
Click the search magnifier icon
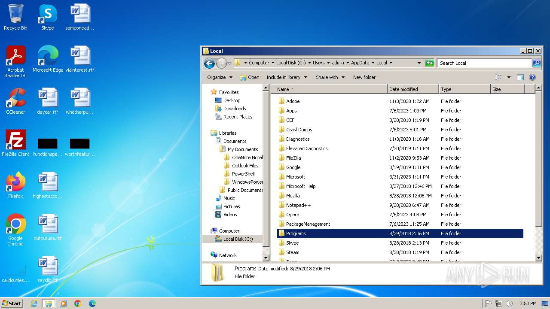[537, 63]
